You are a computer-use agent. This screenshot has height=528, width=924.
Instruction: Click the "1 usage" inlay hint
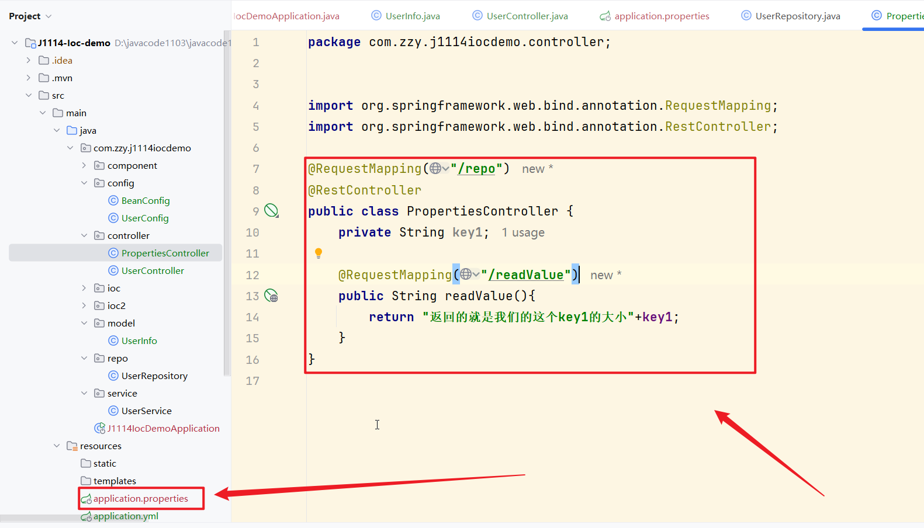pos(523,232)
